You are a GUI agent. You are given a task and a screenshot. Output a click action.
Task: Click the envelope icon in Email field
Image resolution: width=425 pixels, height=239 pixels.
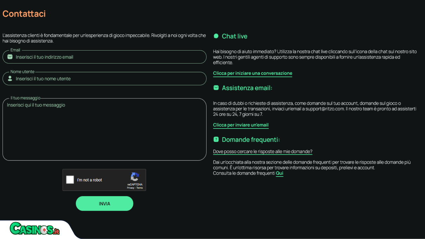tap(10, 57)
